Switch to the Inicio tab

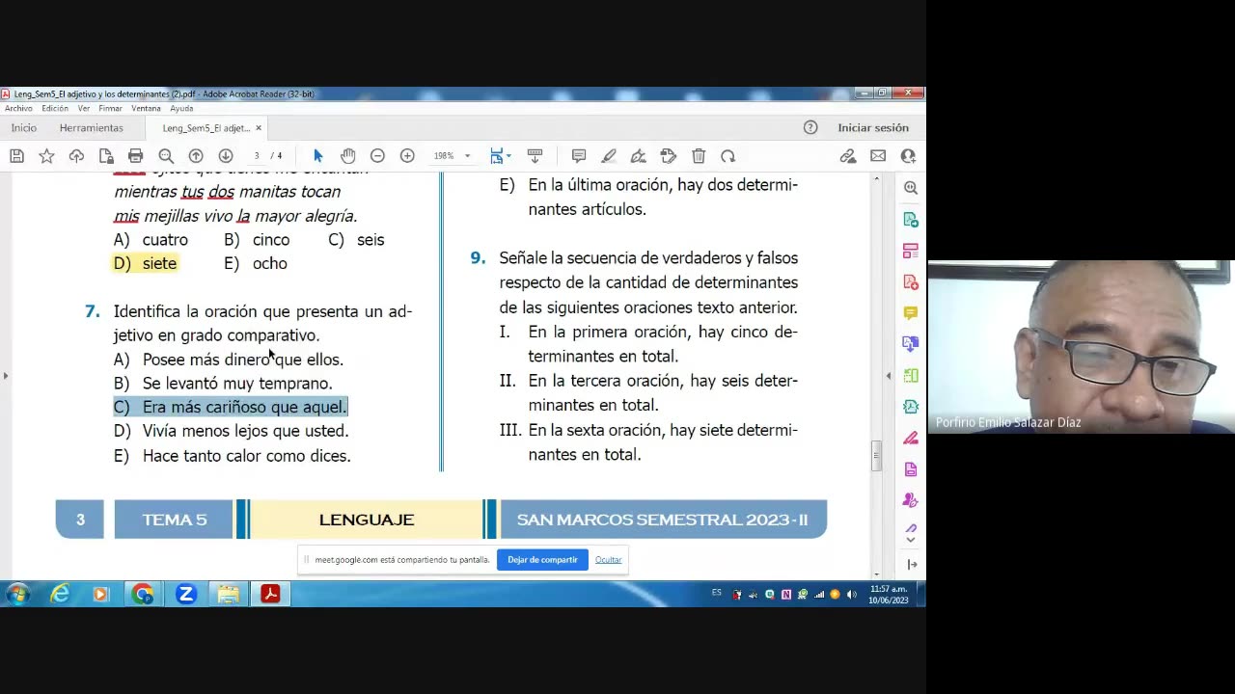[24, 127]
